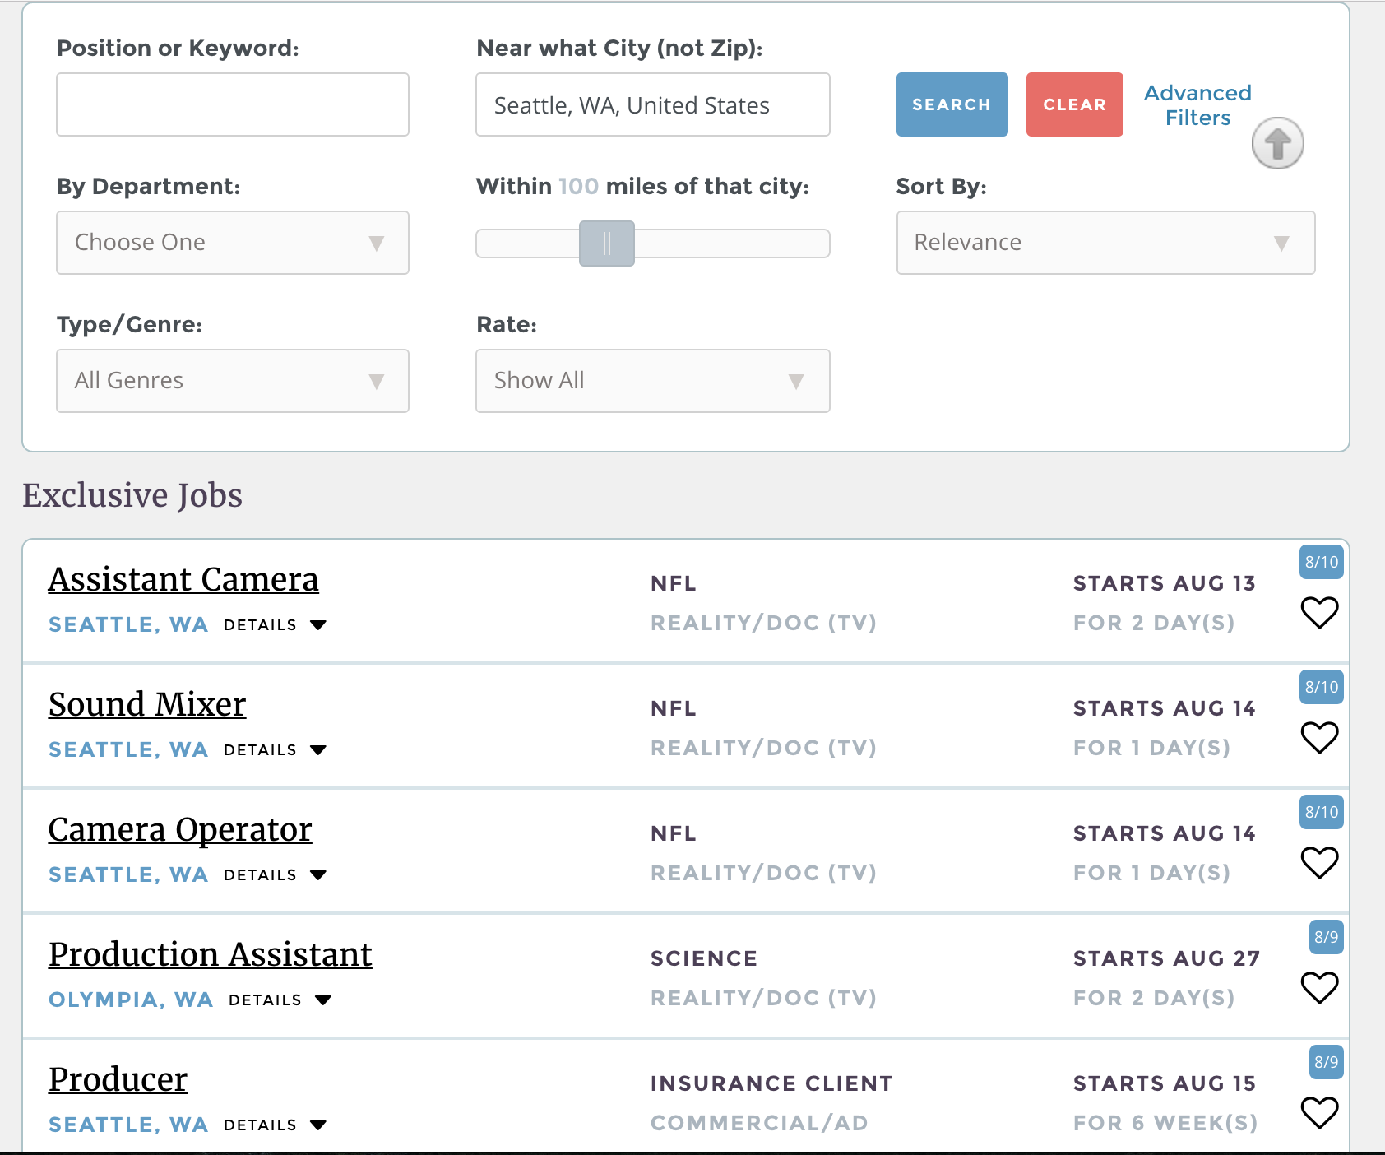Open the Advanced Filters link

(x=1197, y=105)
